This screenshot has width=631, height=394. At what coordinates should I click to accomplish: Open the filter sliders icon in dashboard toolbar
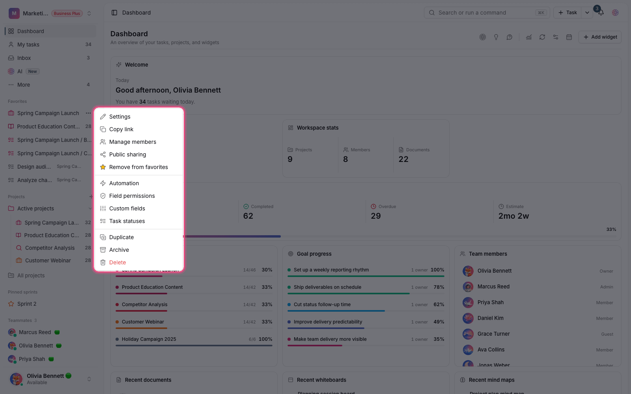pos(556,37)
